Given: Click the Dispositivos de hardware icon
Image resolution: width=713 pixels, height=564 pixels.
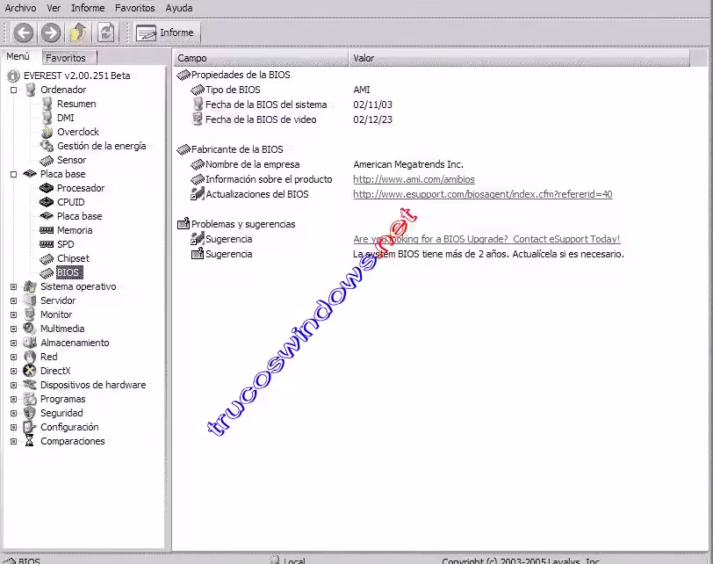Looking at the screenshot, I should (30, 385).
